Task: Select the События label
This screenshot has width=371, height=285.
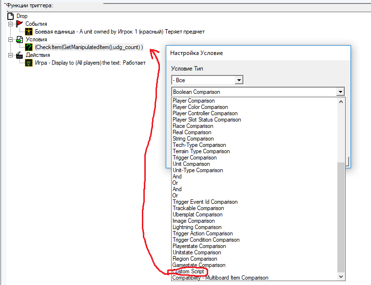Action: tap(36, 24)
